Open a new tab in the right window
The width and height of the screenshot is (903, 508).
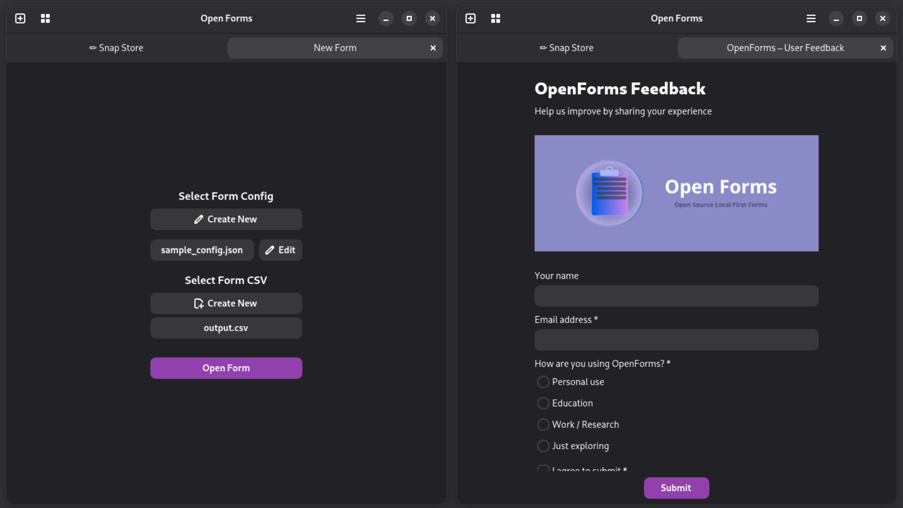click(x=470, y=18)
